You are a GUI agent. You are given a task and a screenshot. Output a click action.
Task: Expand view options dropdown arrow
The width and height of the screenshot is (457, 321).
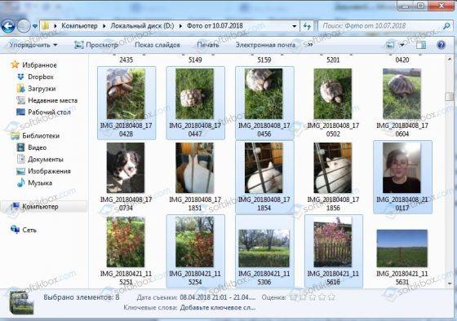pos(402,45)
